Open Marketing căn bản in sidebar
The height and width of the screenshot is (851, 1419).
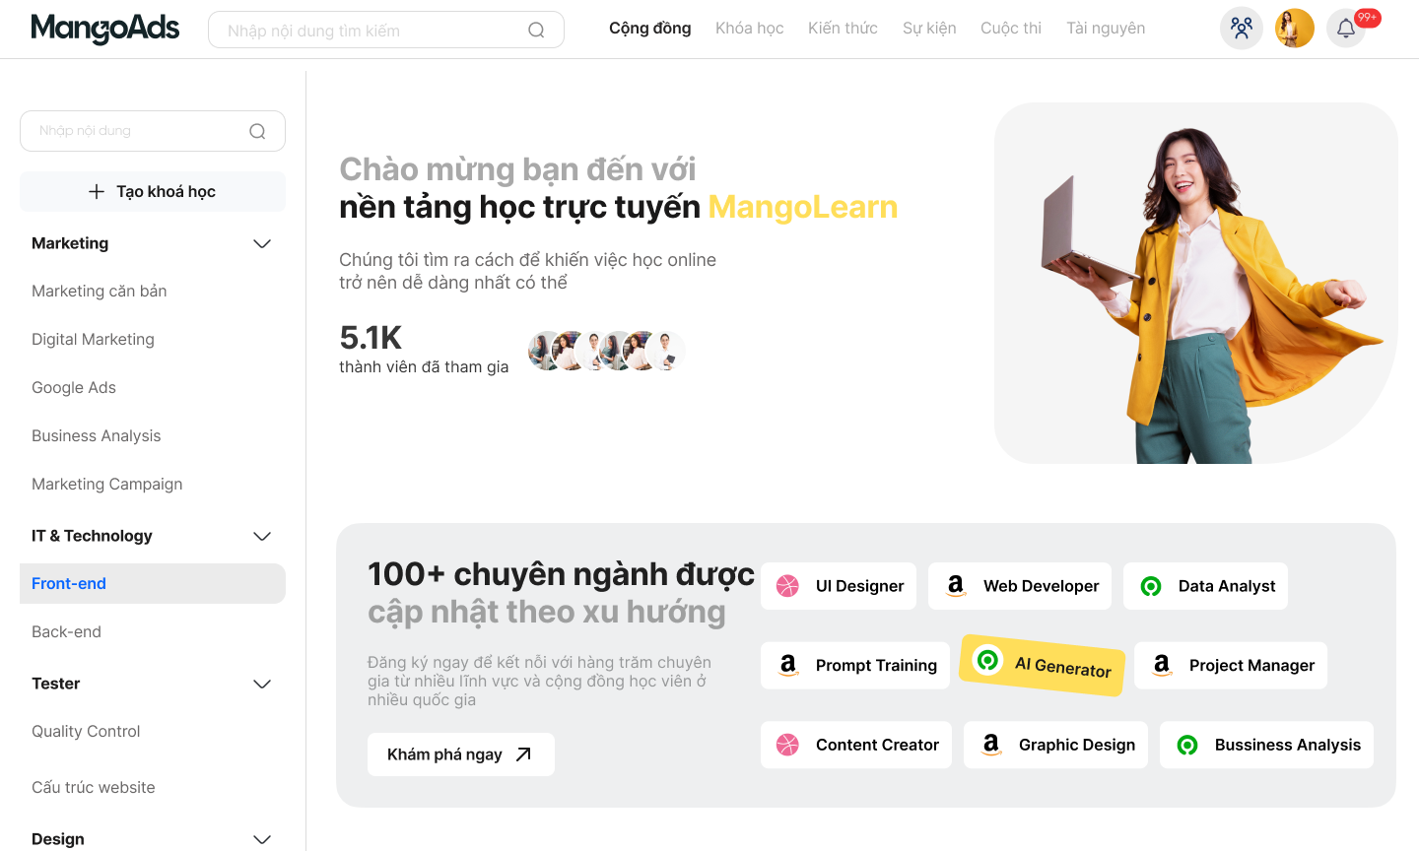tap(100, 292)
